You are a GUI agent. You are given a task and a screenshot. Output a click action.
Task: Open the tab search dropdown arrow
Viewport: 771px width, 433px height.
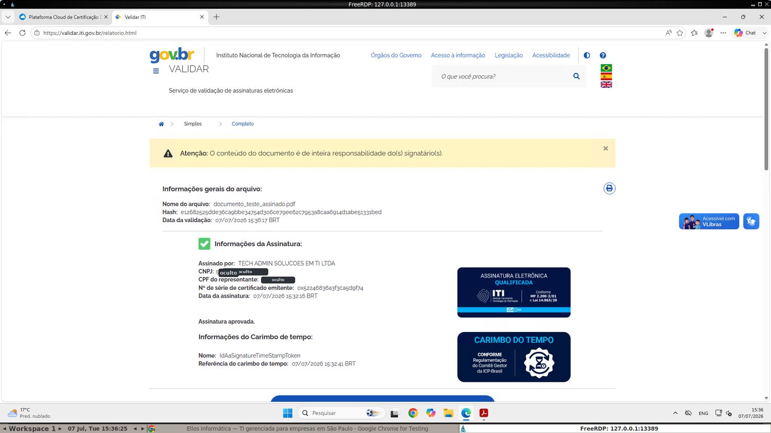click(x=8, y=17)
